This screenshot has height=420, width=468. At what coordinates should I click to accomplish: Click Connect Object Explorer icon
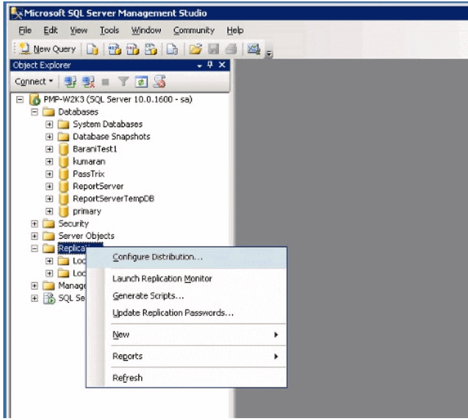(x=70, y=82)
